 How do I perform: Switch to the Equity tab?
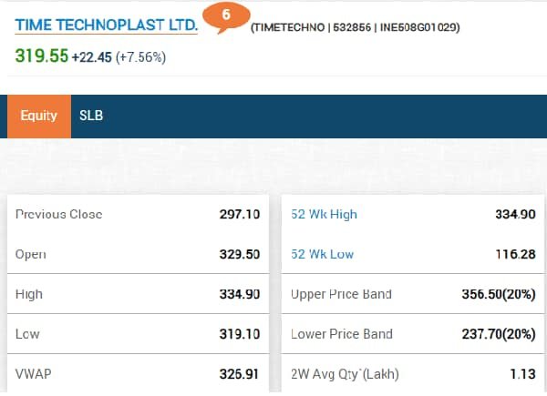pyautogui.click(x=38, y=116)
